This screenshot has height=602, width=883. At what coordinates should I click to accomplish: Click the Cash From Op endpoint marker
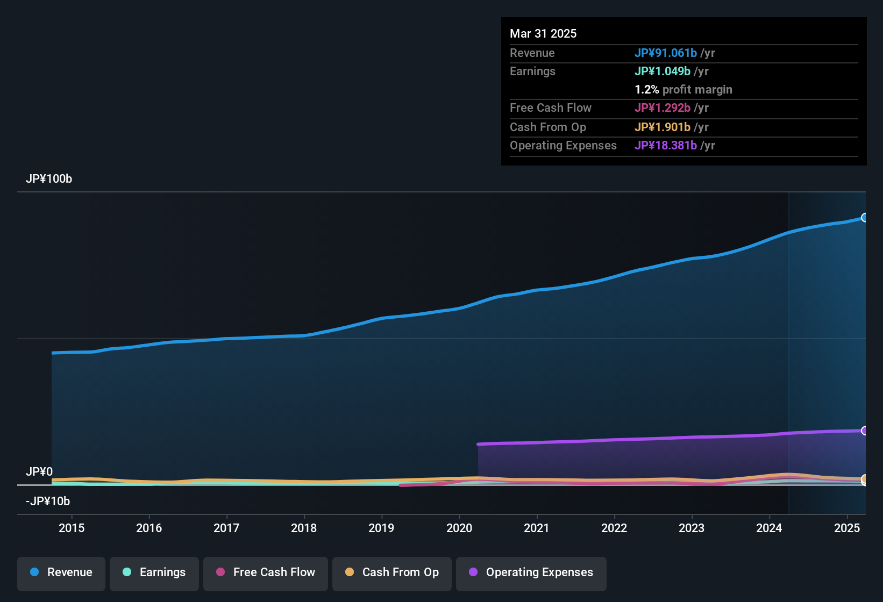pos(865,479)
